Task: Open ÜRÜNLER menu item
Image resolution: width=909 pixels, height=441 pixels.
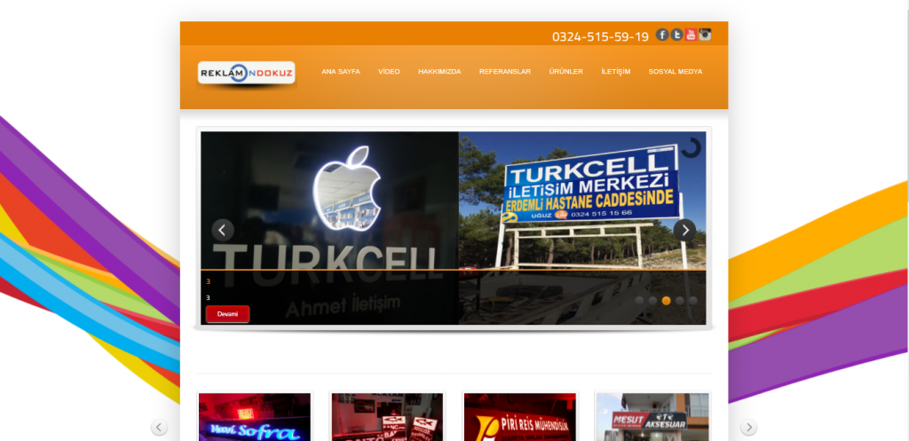Action: point(565,72)
